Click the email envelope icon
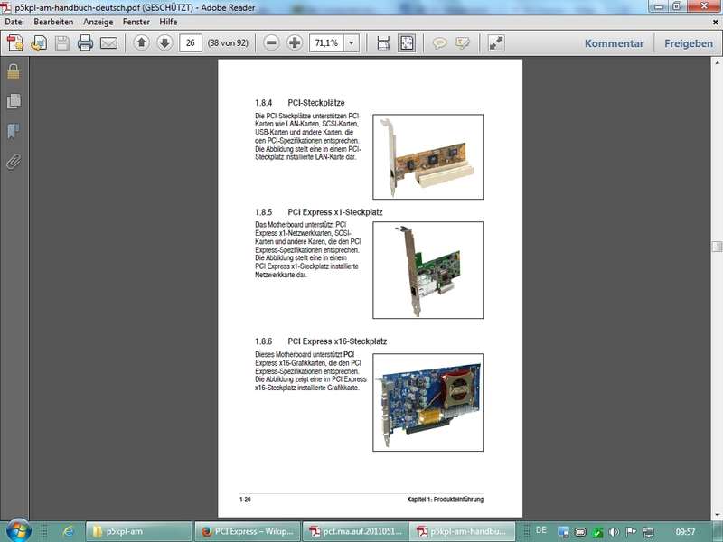This screenshot has width=723, height=542. 108,43
